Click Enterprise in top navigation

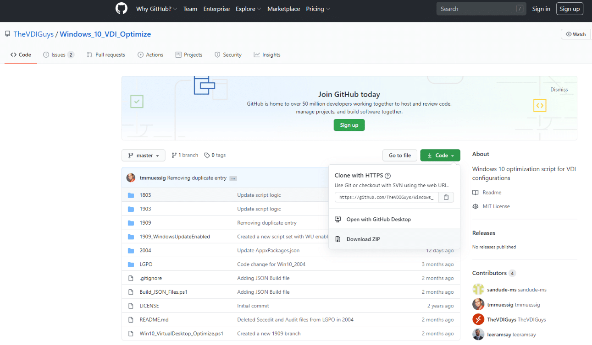pyautogui.click(x=216, y=9)
